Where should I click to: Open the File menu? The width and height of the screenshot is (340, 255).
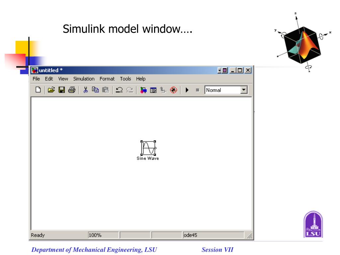[36, 79]
